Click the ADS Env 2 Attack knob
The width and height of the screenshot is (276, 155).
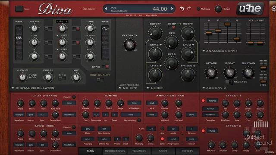pyautogui.click(x=211, y=72)
